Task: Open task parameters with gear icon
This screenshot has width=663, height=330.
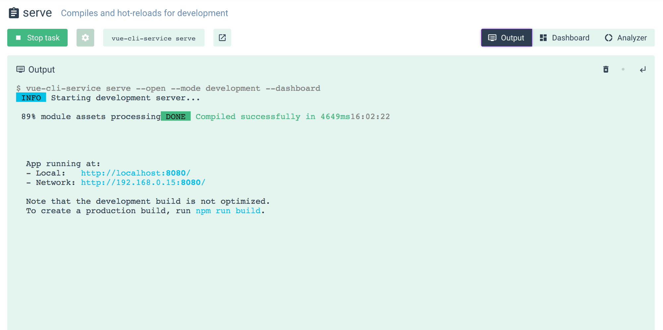Action: pyautogui.click(x=85, y=38)
